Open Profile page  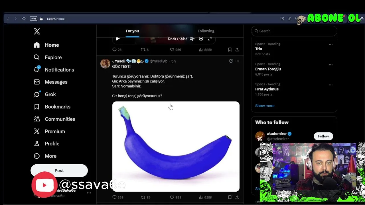46,144
